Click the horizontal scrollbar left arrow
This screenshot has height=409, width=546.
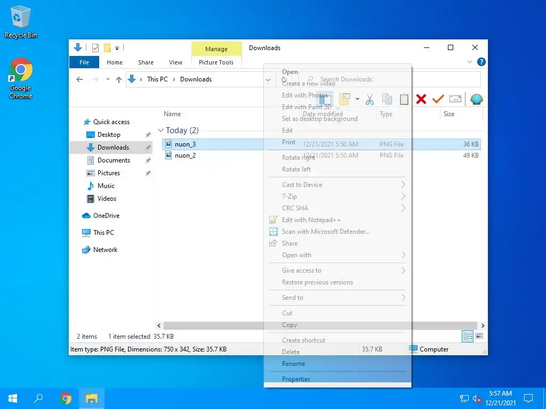[x=159, y=325]
